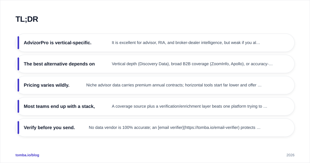This screenshot has width=310, height=163.
Task: Click 'Niche advisor data carries premium' description
Action: tap(174, 85)
